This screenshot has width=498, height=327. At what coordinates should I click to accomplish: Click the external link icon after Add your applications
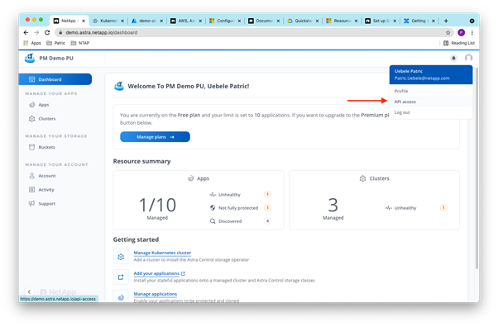point(183,273)
